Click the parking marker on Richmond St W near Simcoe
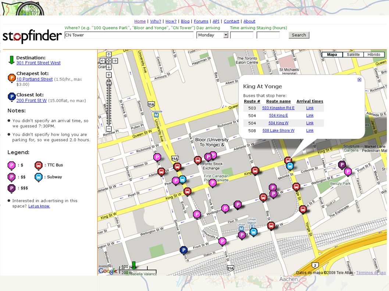Viewport: 389px width, 291px height. (157, 157)
